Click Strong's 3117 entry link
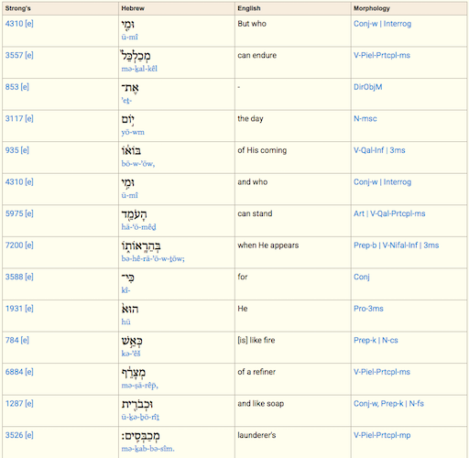The image size is (469, 458). [x=14, y=118]
